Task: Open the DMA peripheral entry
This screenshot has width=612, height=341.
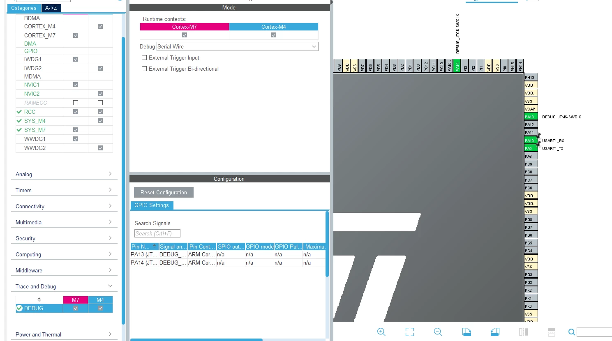Action: coord(30,44)
